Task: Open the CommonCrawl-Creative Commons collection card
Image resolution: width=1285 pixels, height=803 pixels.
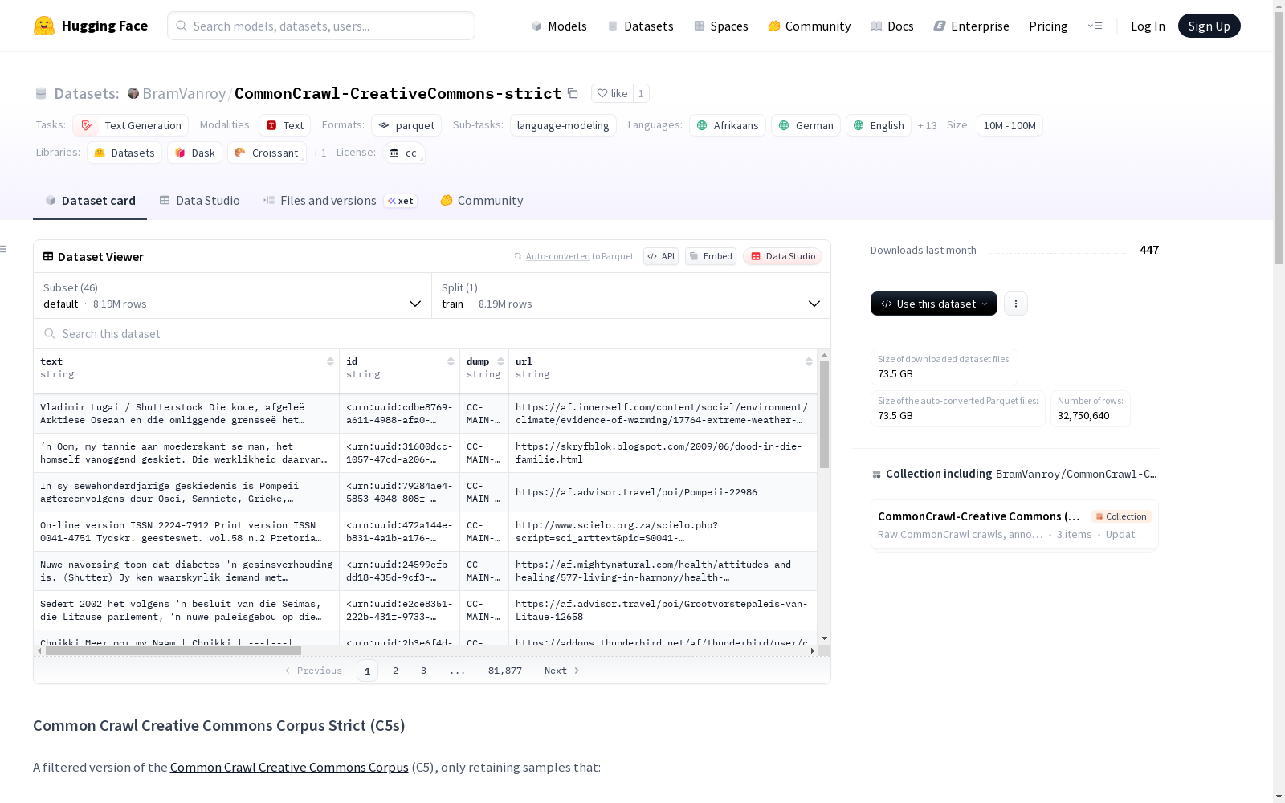Action: point(1014,524)
